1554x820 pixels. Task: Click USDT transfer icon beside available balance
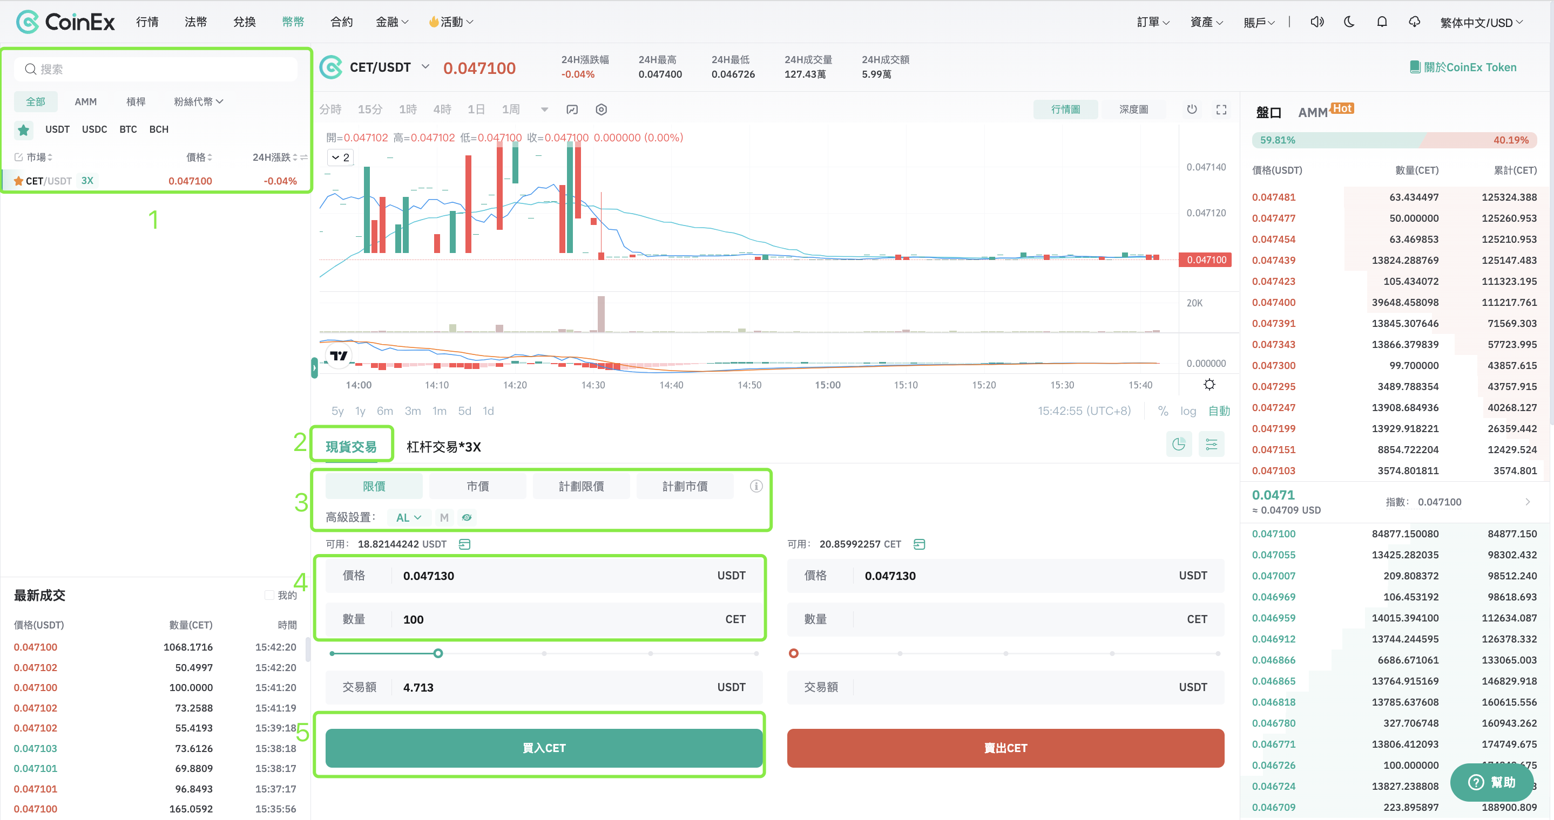tap(464, 544)
